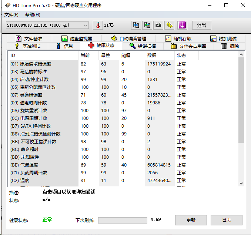Select the (0A) 旋转重试计数 row
The image size is (251, 235).
point(104,111)
